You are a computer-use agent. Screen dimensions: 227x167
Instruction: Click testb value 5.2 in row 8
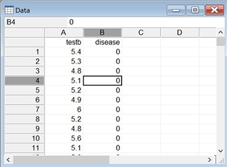click(64, 119)
